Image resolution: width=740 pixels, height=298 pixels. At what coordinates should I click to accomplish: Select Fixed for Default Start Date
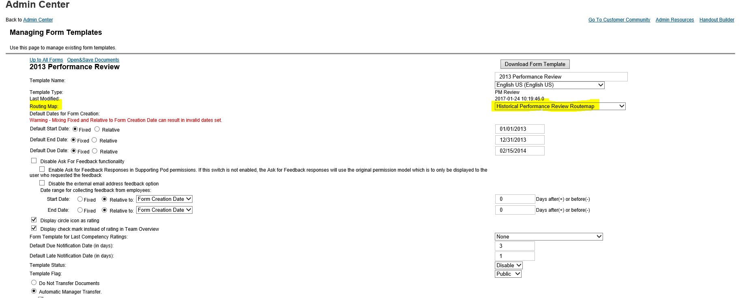[75, 129]
